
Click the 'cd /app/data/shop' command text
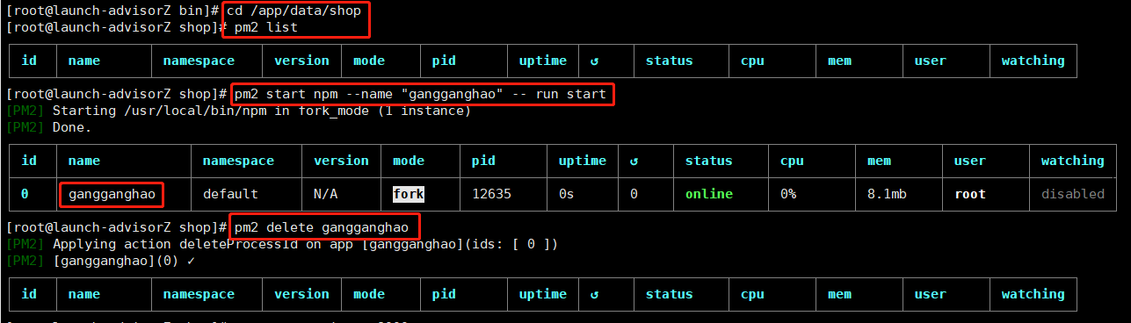click(294, 11)
